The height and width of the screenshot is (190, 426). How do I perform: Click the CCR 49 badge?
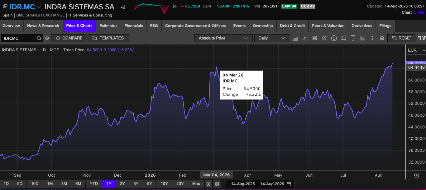click(x=308, y=6)
